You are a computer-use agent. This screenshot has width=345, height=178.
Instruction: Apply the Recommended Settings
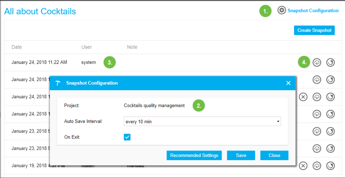tap(194, 155)
